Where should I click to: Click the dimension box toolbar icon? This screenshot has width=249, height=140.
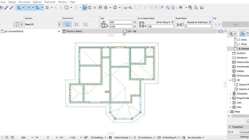click(89, 8)
